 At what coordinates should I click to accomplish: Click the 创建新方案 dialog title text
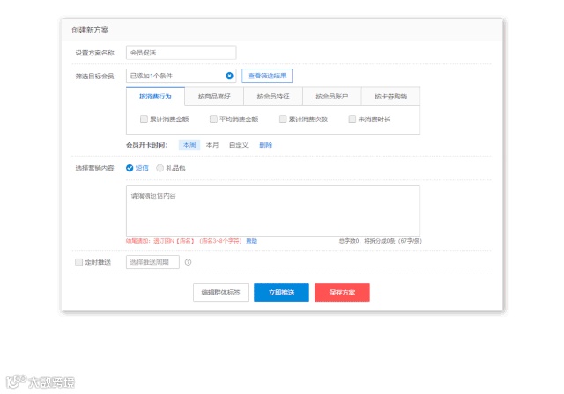(90, 30)
